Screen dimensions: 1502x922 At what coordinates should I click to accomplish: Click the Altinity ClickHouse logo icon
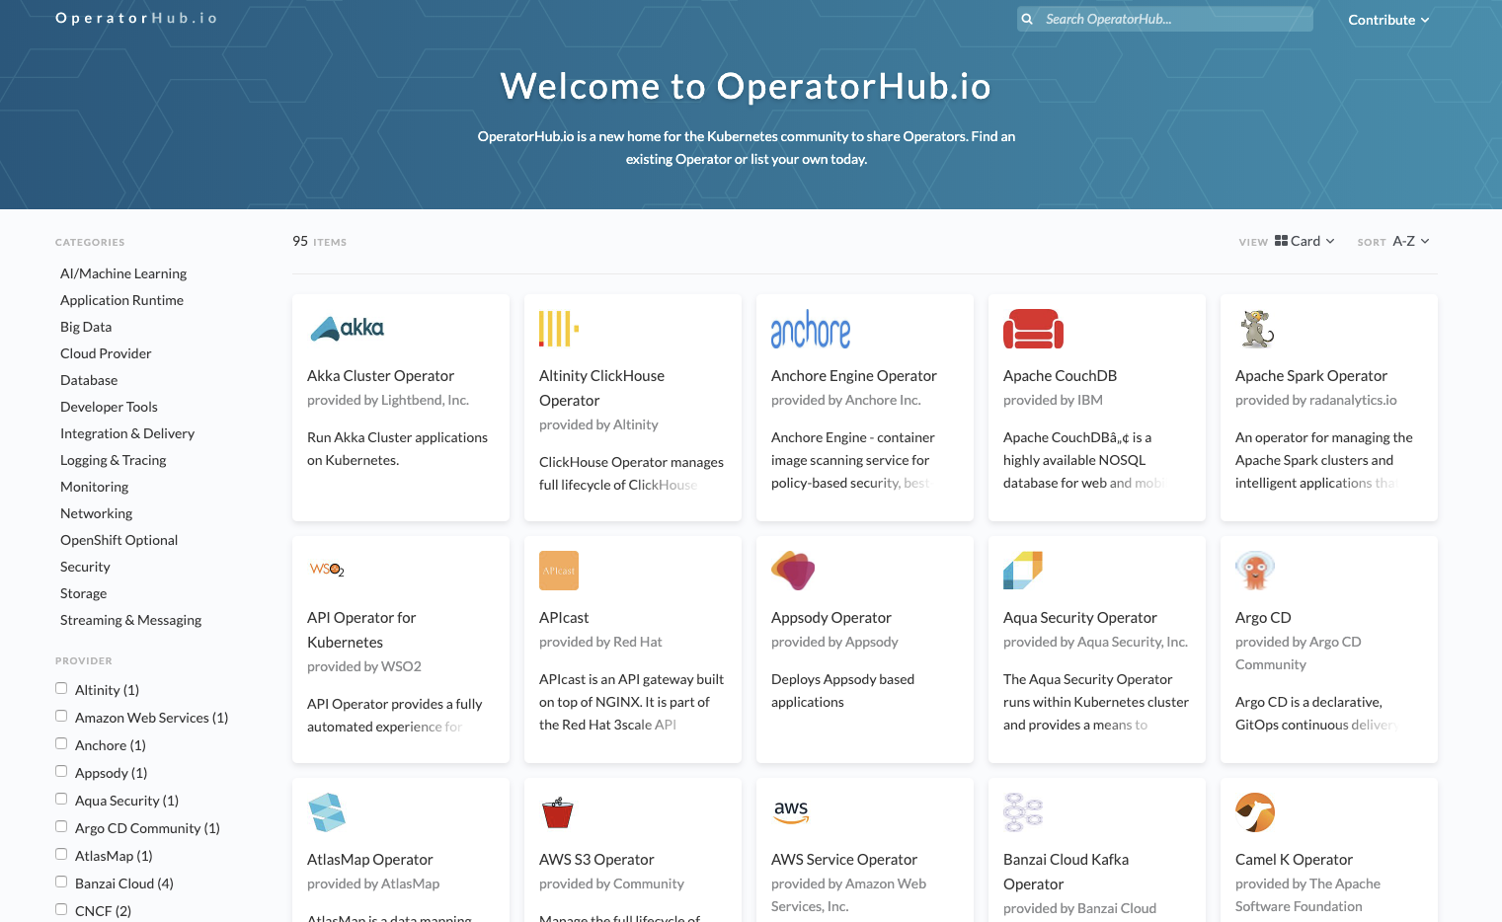559,329
